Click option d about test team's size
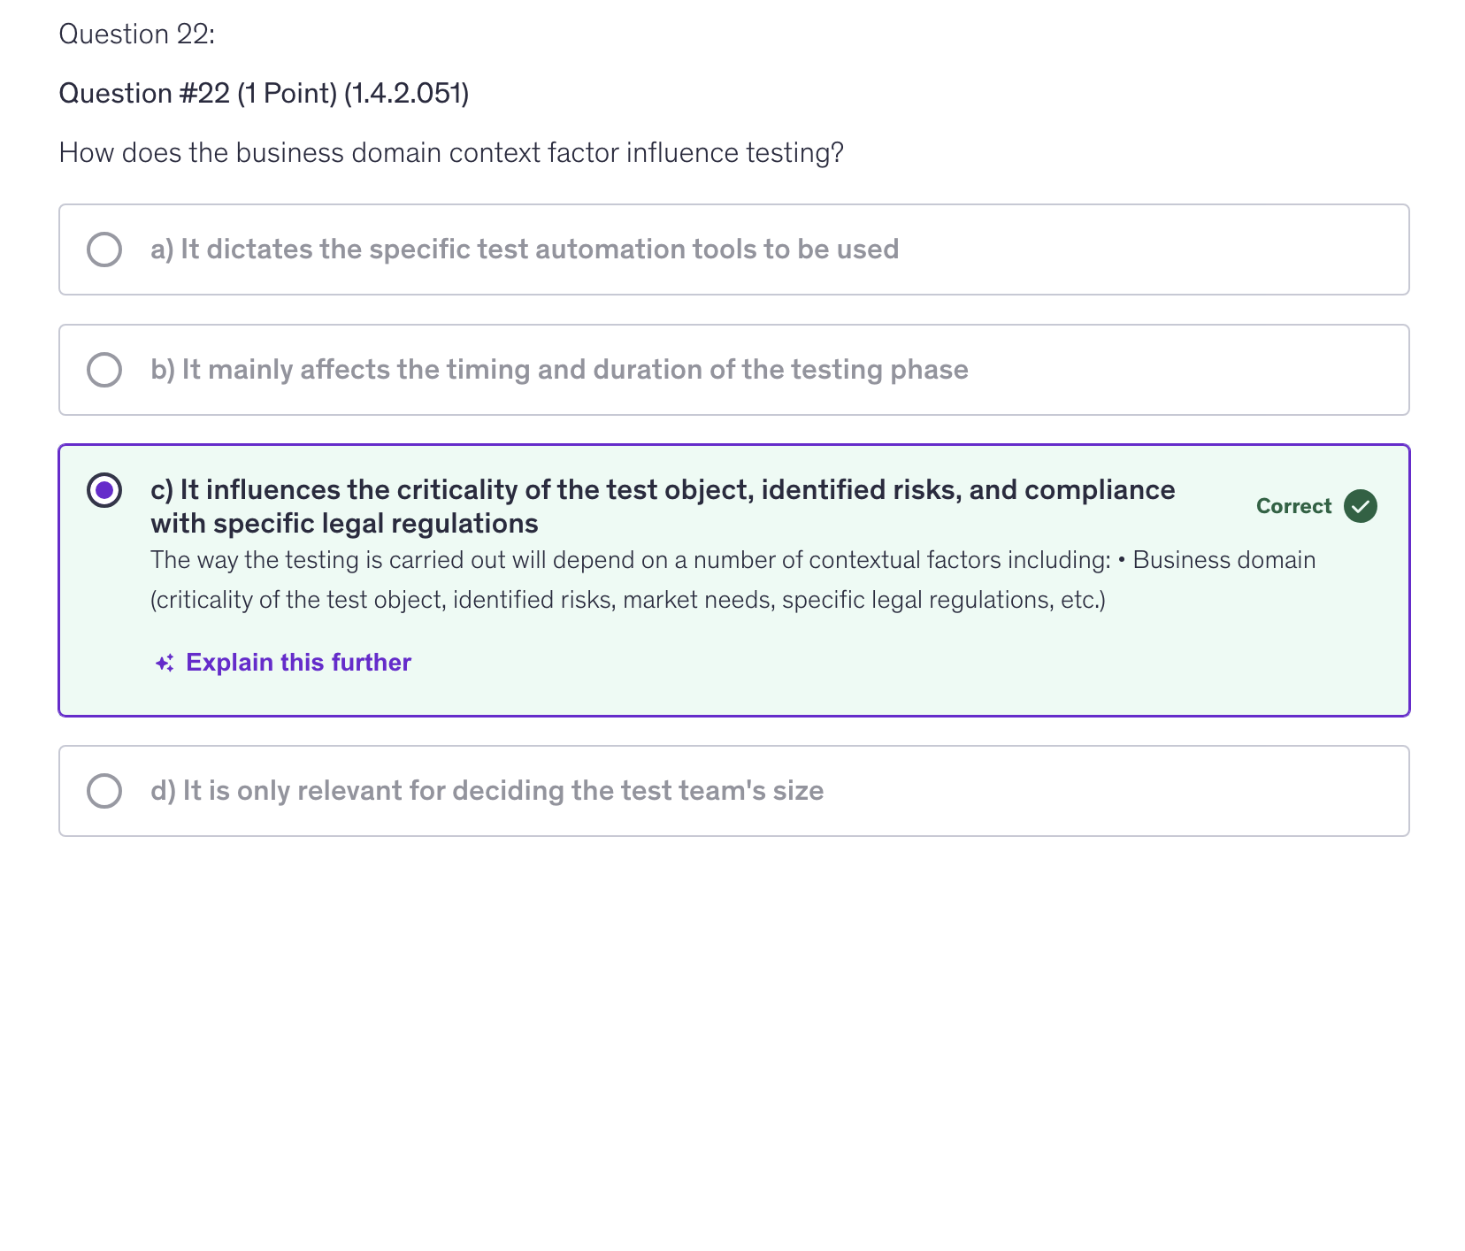Screen dimensions: 1465x1251 pos(487,789)
